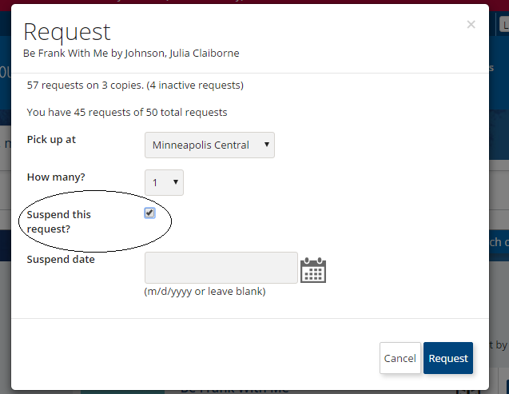Click the '(m/d/yyyy or leave blank)' hint
The image size is (509, 394).
(x=205, y=292)
